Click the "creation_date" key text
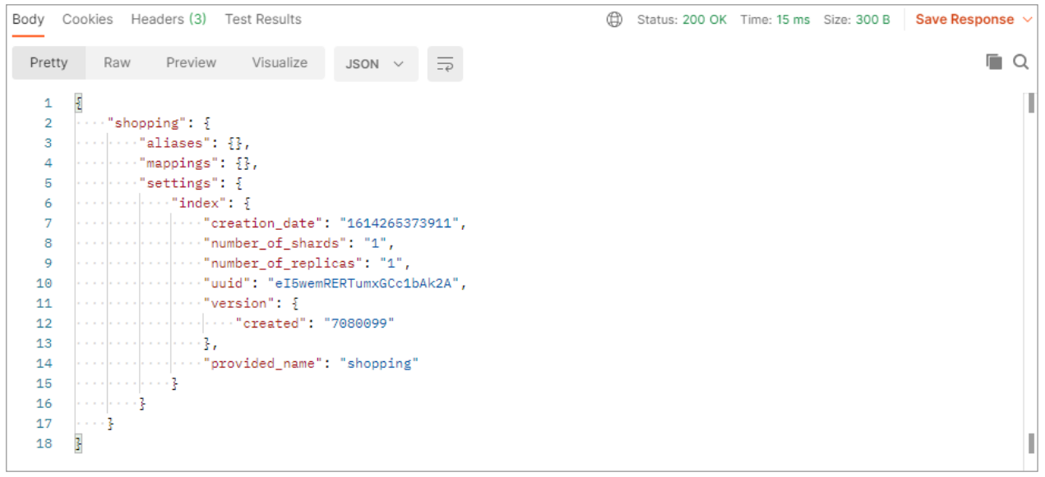Image resolution: width=1045 pixels, height=477 pixels. pyautogui.click(x=263, y=223)
